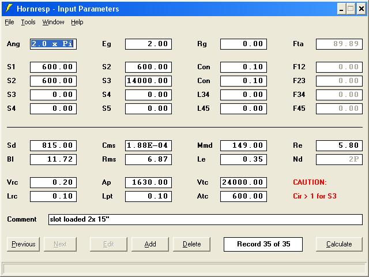Edit the Mmd field showing 149.00
The image size is (369, 277).
coord(243,145)
